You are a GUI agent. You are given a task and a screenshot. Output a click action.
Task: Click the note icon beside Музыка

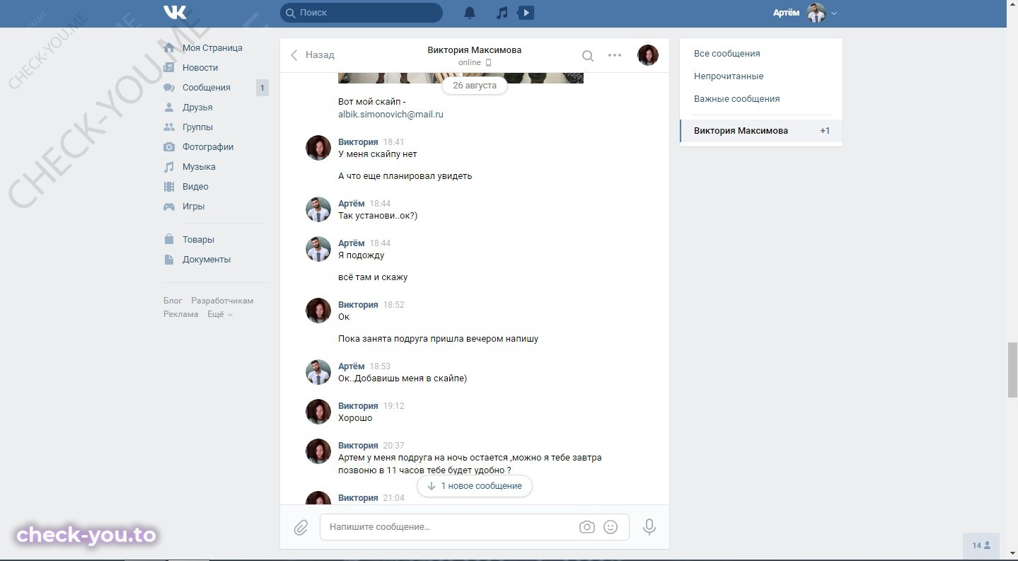click(169, 167)
